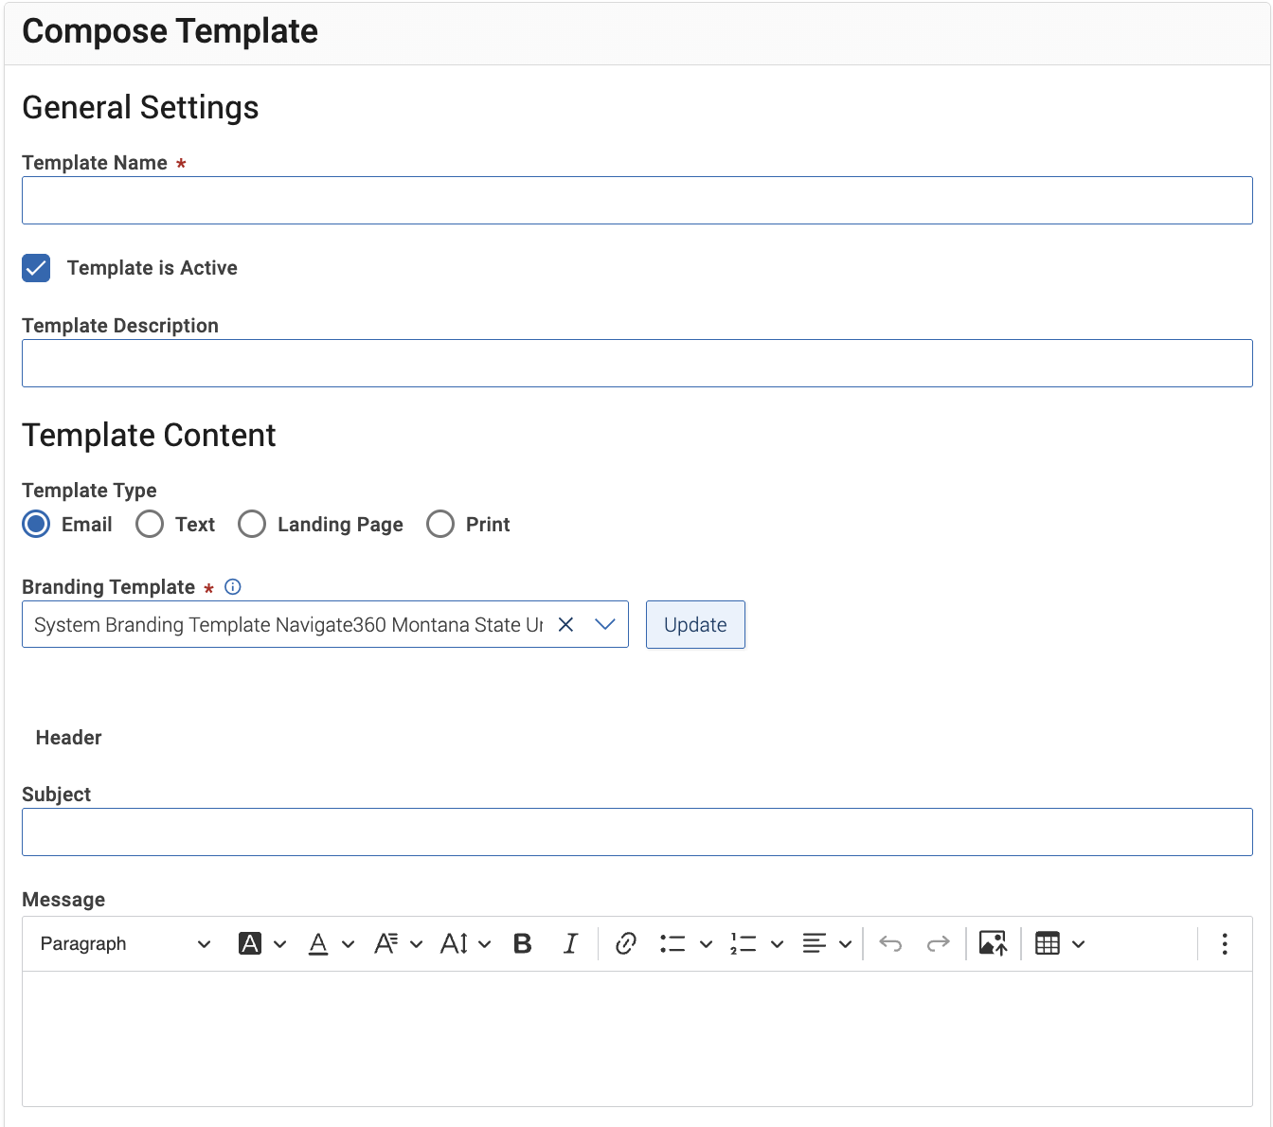Click the Template is Active label
1273x1127 pixels.
[x=152, y=268]
